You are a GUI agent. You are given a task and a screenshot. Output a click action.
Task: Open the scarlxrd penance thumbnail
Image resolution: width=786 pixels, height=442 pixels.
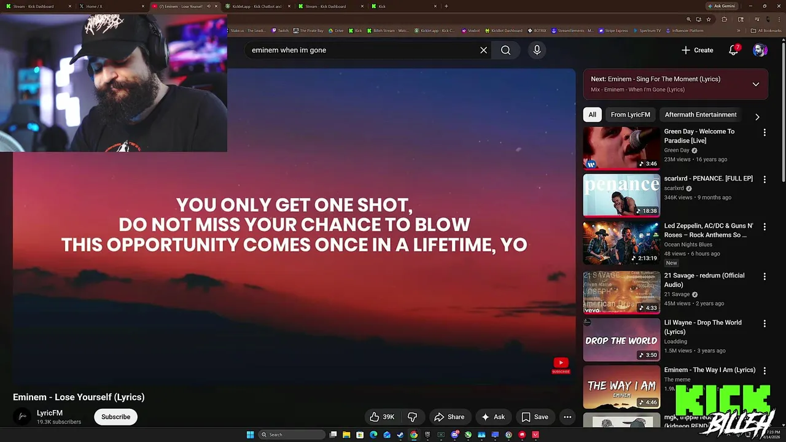pyautogui.click(x=621, y=195)
